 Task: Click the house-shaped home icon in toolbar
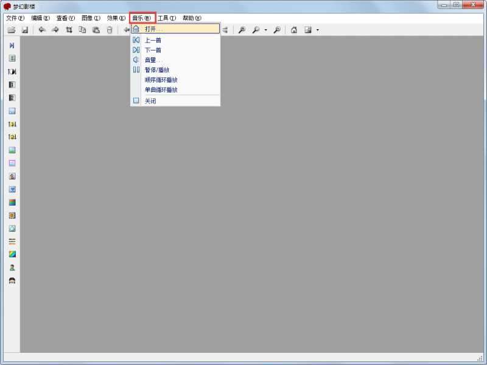point(294,30)
